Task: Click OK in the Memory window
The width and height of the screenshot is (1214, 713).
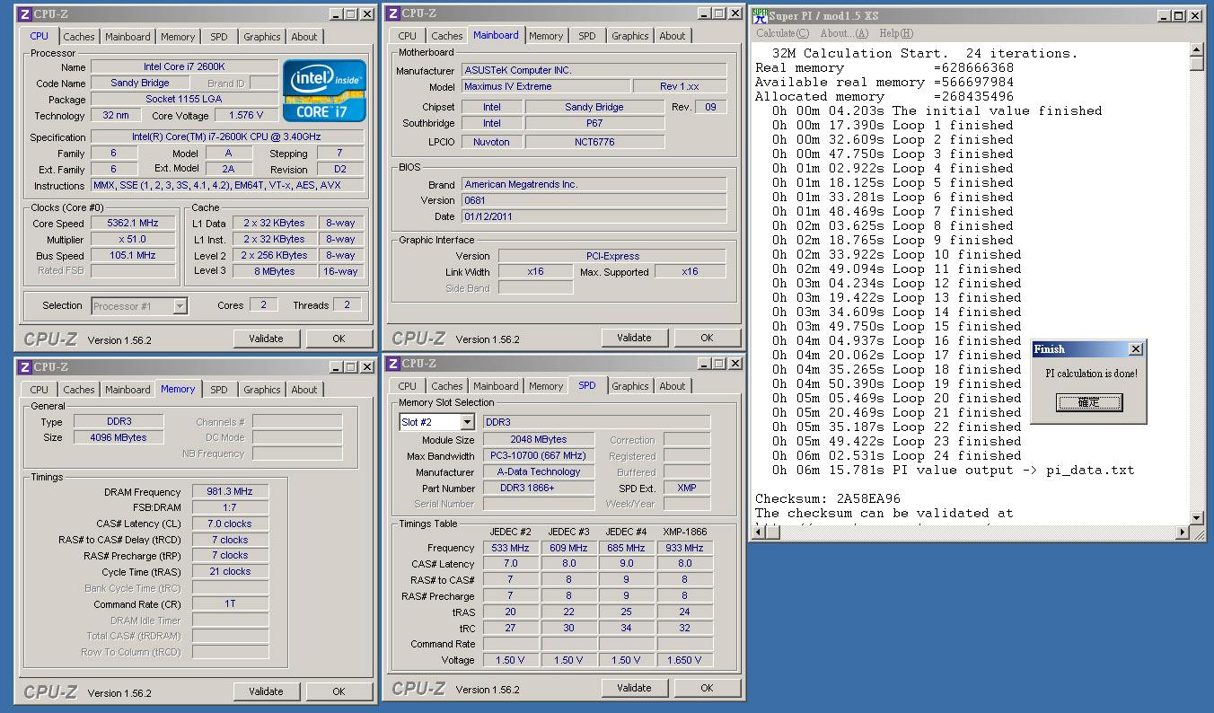Action: tap(339, 691)
